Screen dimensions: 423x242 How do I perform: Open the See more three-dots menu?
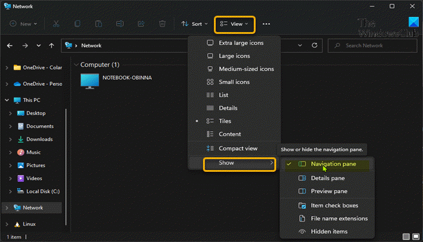point(266,24)
